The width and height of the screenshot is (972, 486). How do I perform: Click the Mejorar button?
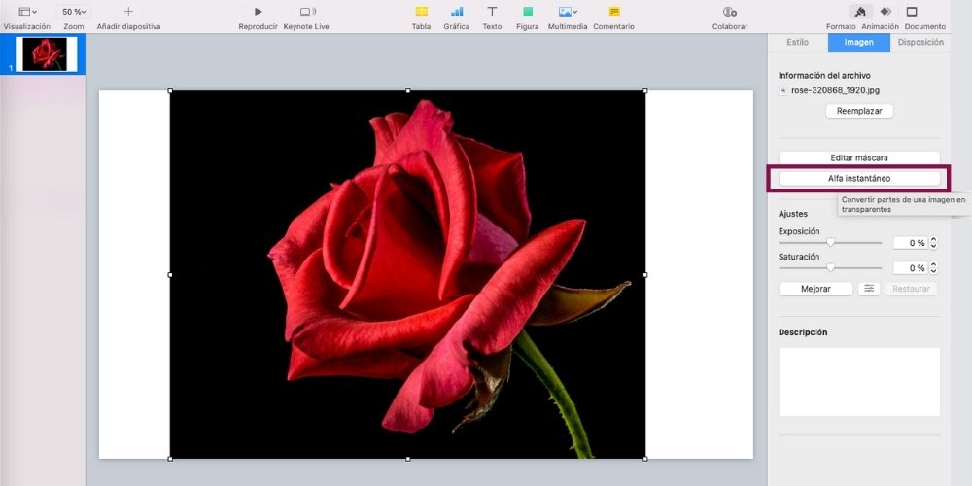(x=816, y=289)
